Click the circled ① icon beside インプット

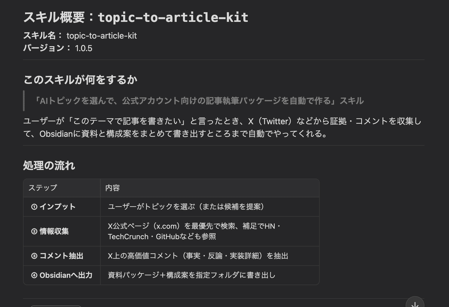pos(34,207)
